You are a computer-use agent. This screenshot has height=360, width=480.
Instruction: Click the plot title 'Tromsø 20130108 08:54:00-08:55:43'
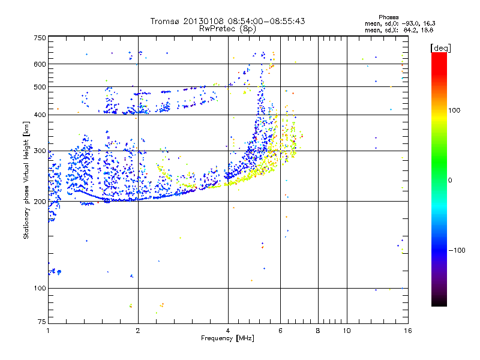(x=227, y=21)
